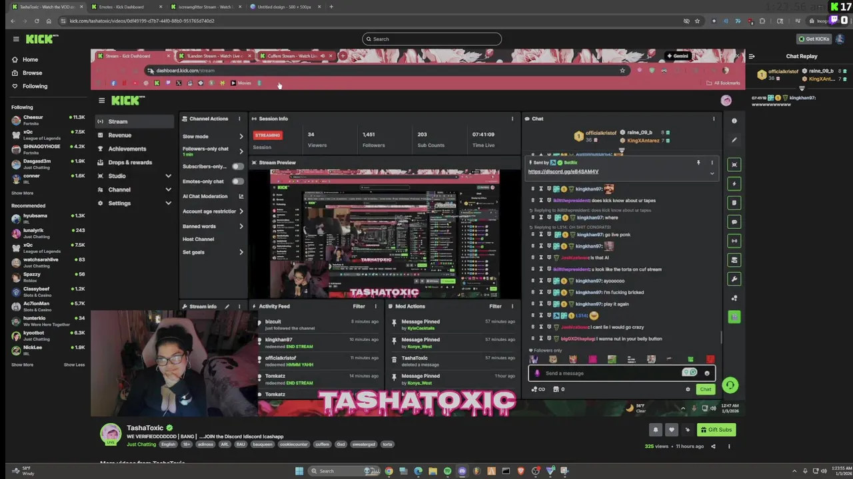
Task: Turn on notifications with the bell icon
Action: point(656,430)
